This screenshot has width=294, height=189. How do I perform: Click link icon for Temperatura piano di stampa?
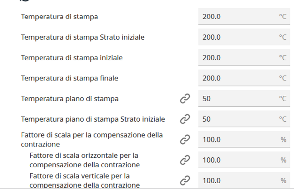click(x=185, y=99)
